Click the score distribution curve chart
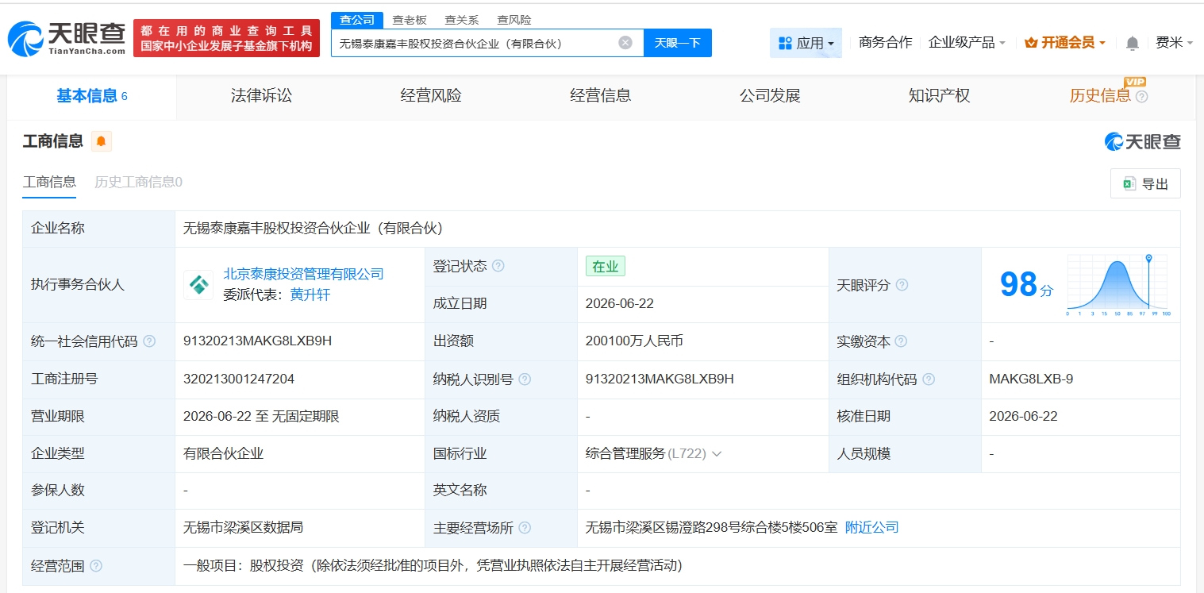Viewport: 1204px width, 593px height. [x=1117, y=285]
